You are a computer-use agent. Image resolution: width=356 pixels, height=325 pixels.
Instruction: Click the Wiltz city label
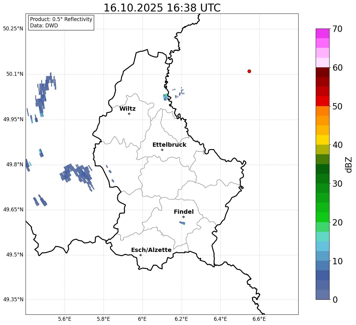click(127, 109)
